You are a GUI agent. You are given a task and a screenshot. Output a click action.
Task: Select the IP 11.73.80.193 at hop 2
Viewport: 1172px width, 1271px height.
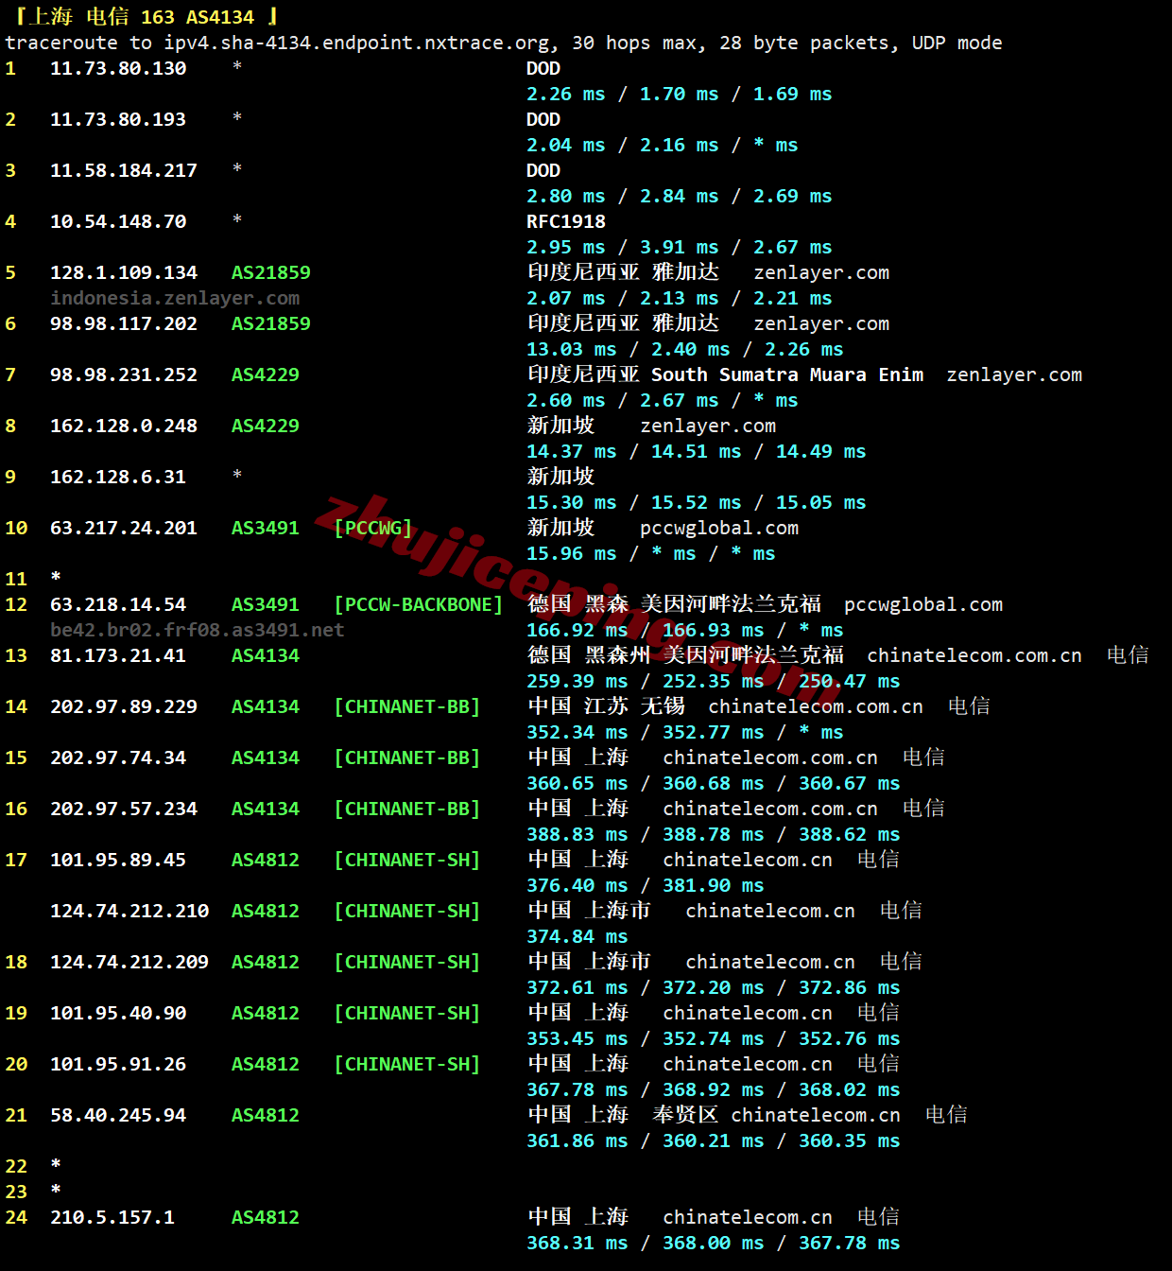pyautogui.click(x=118, y=119)
